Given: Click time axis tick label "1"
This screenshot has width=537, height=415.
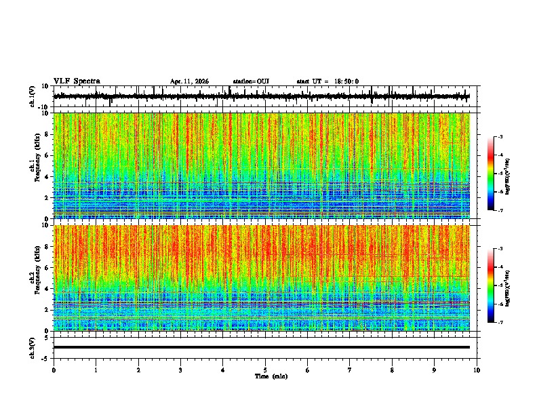Looking at the screenshot, I should pos(96,370).
